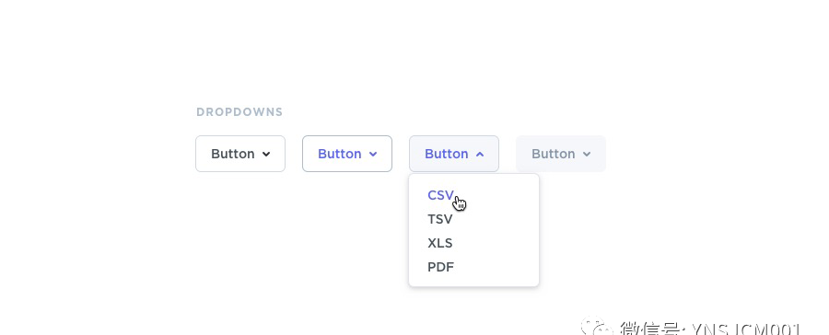This screenshot has height=335, width=829.
Task: Click the DROPDOWNS section heading
Action: (x=239, y=112)
